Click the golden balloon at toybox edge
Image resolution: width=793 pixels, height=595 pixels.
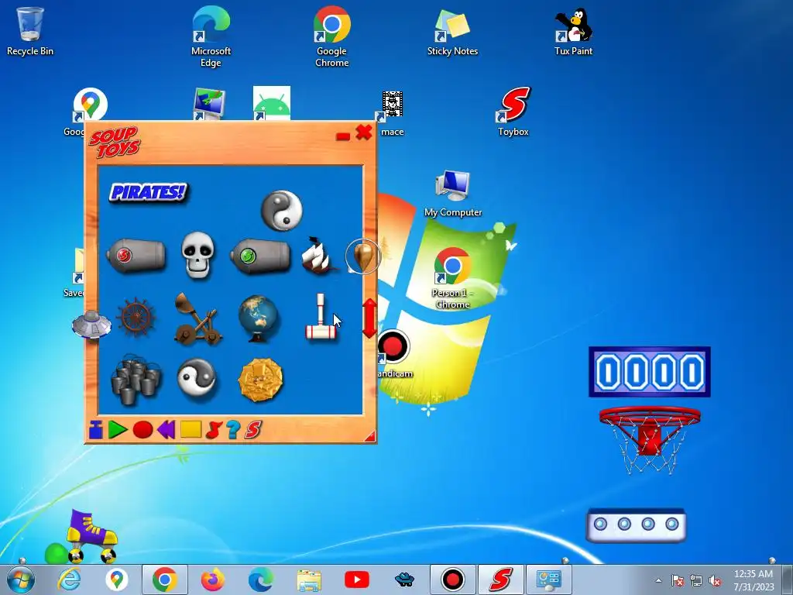click(x=362, y=256)
